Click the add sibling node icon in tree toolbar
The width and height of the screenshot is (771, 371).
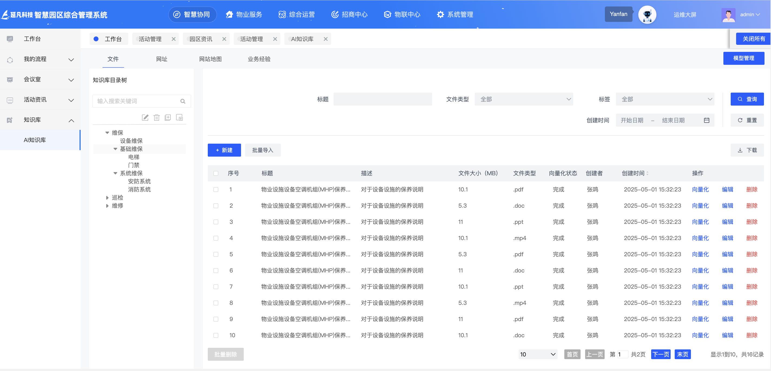coord(168,118)
